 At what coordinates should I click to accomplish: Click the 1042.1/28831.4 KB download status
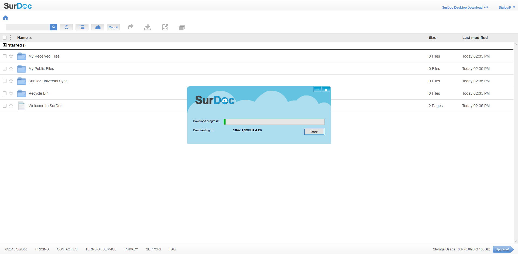pos(247,130)
